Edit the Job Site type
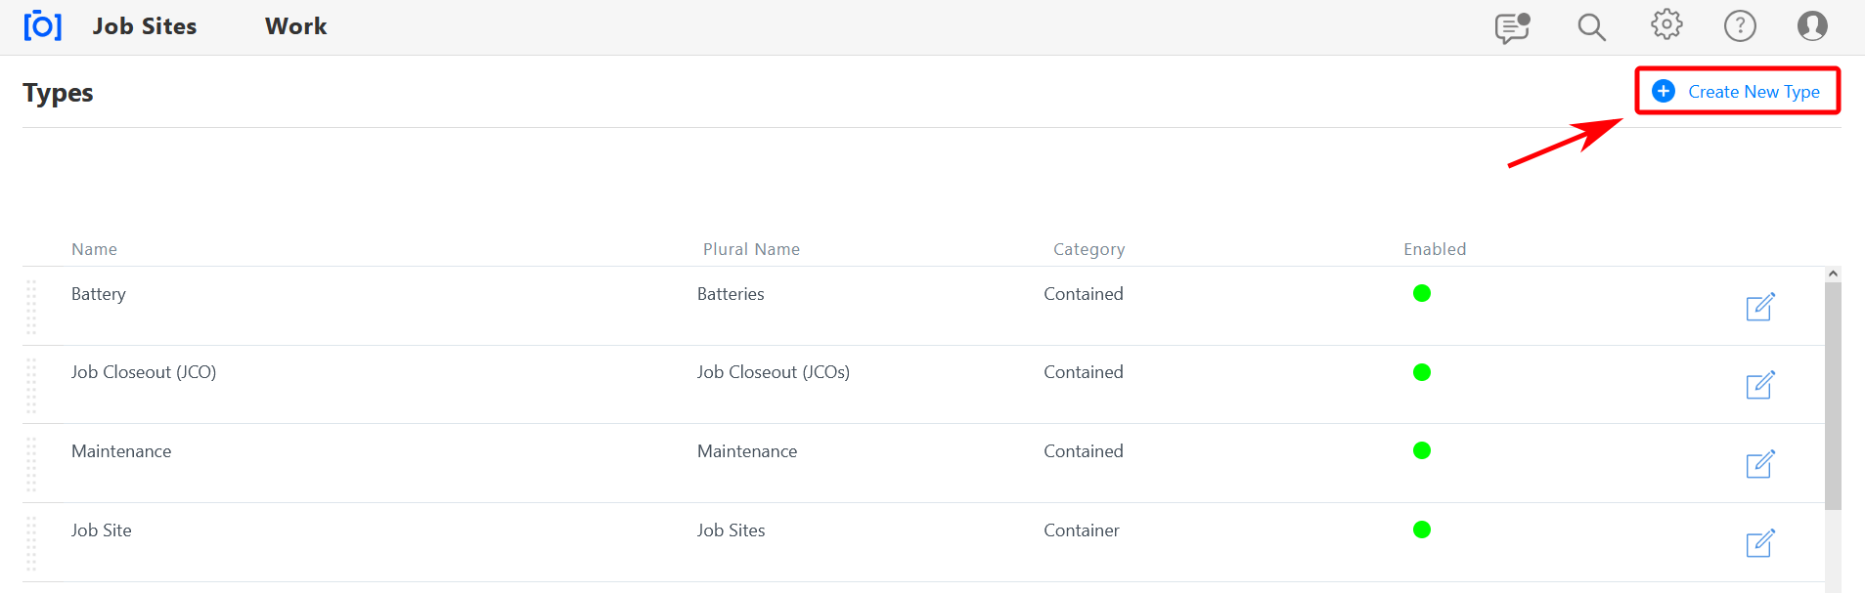This screenshot has width=1865, height=593. coord(1760,543)
